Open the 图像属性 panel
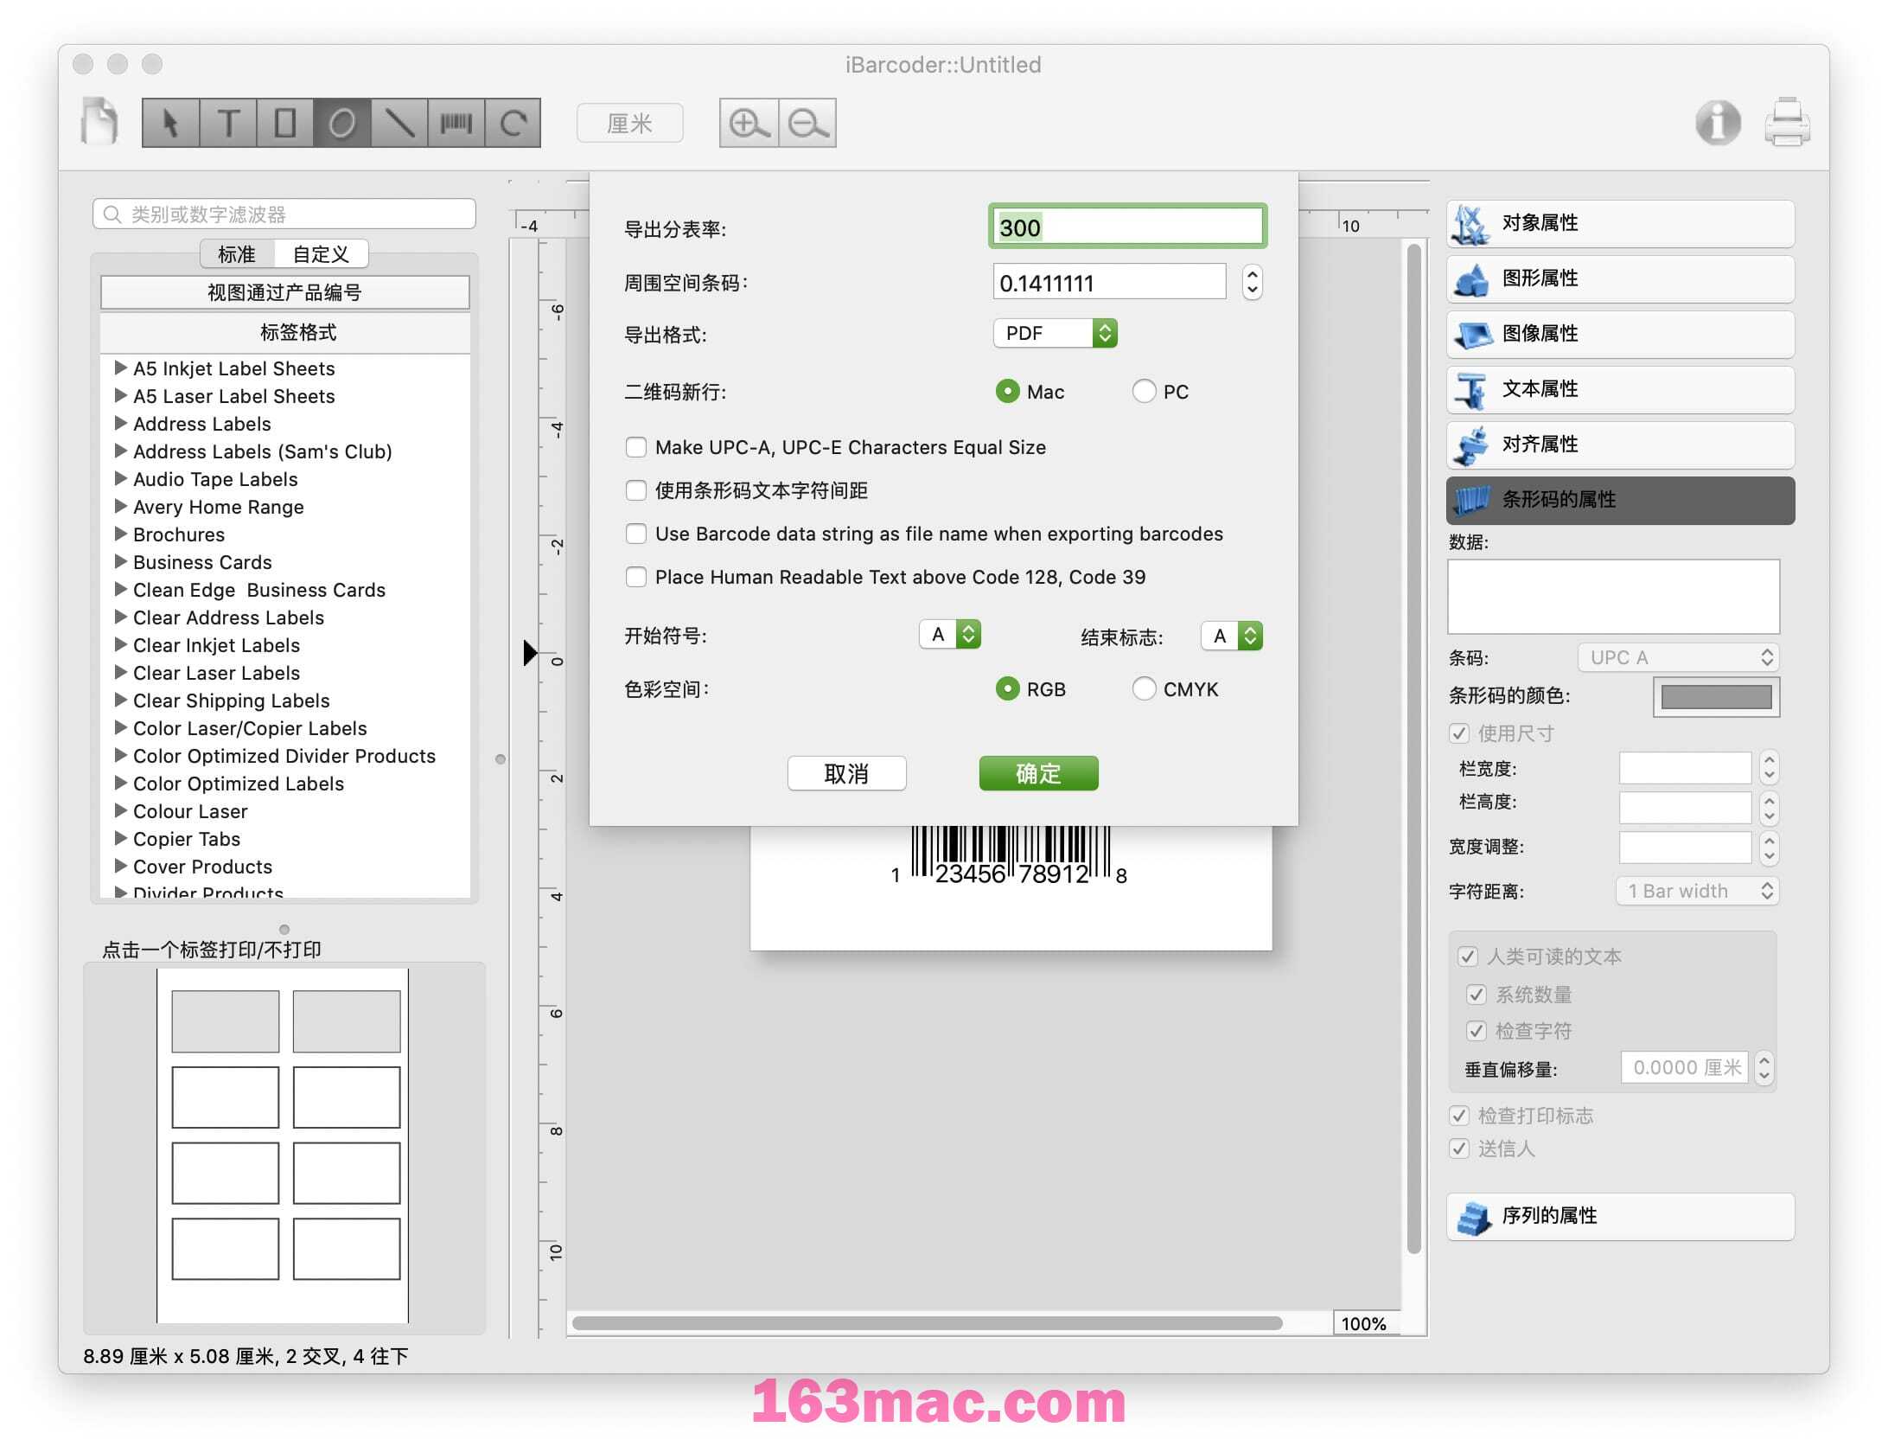This screenshot has width=1888, height=1446. pyautogui.click(x=1620, y=334)
